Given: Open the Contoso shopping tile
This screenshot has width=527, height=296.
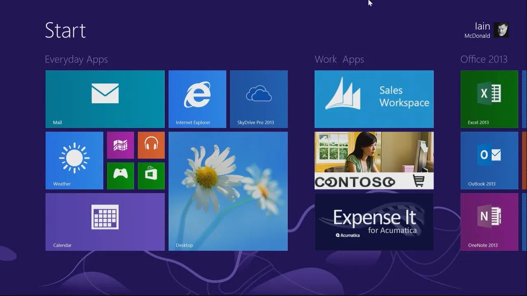Looking at the screenshot, I should [x=374, y=160].
